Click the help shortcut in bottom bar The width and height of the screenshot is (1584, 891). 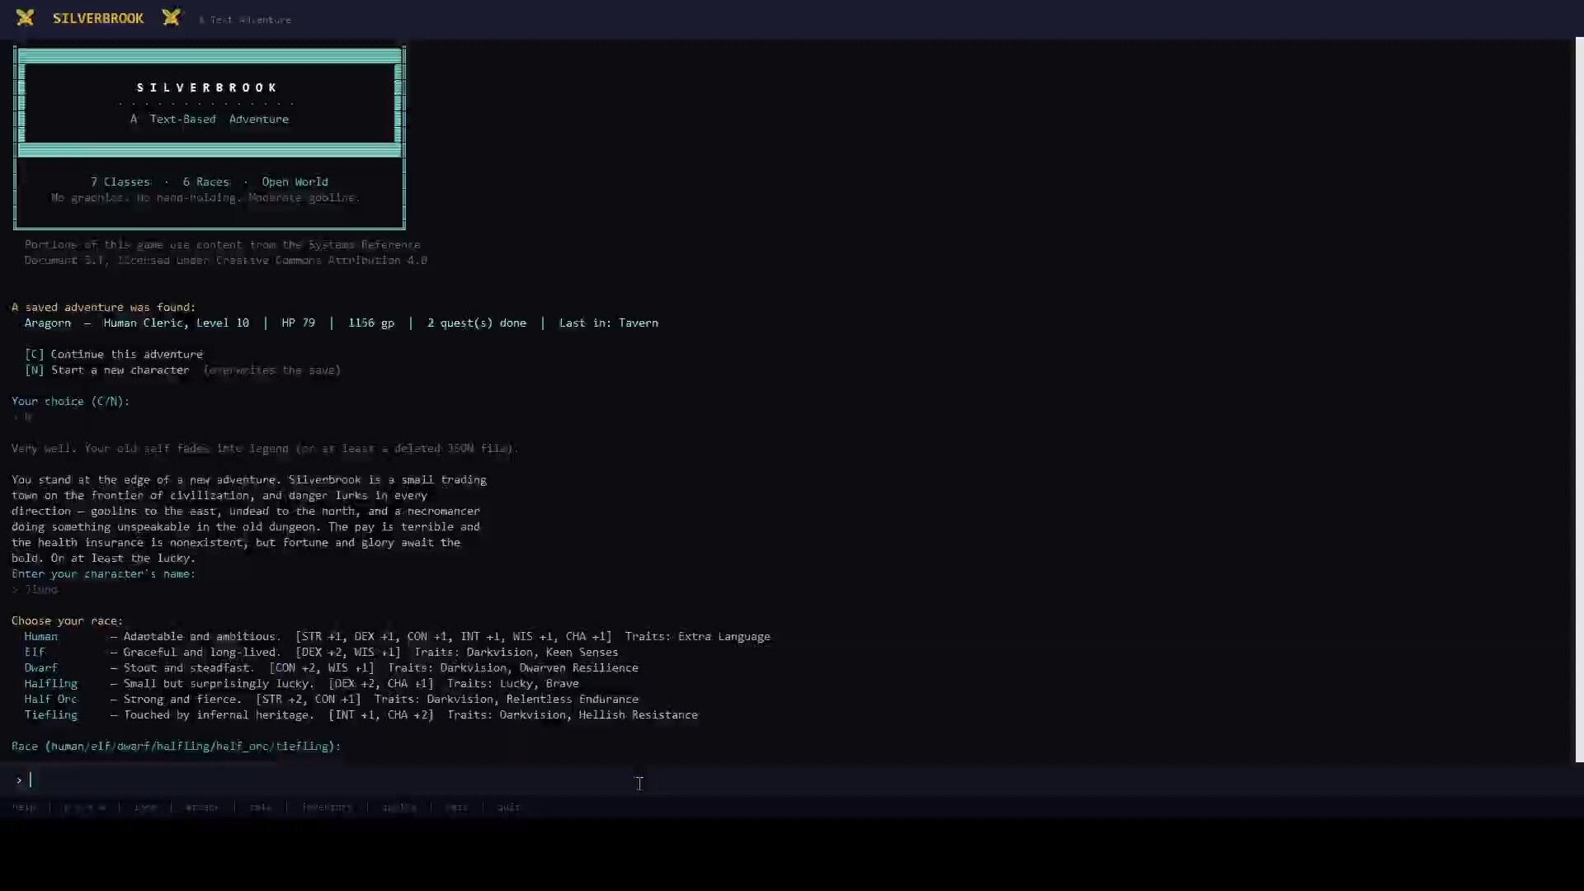[24, 807]
